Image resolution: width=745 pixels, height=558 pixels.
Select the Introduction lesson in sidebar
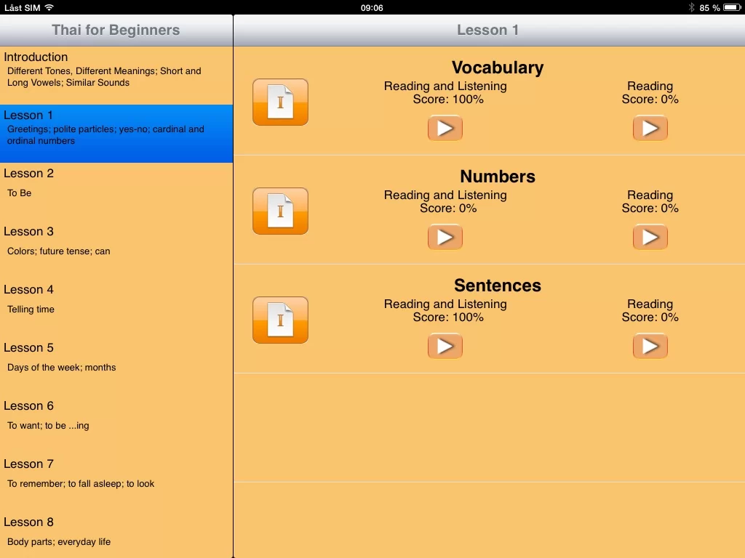(116, 76)
